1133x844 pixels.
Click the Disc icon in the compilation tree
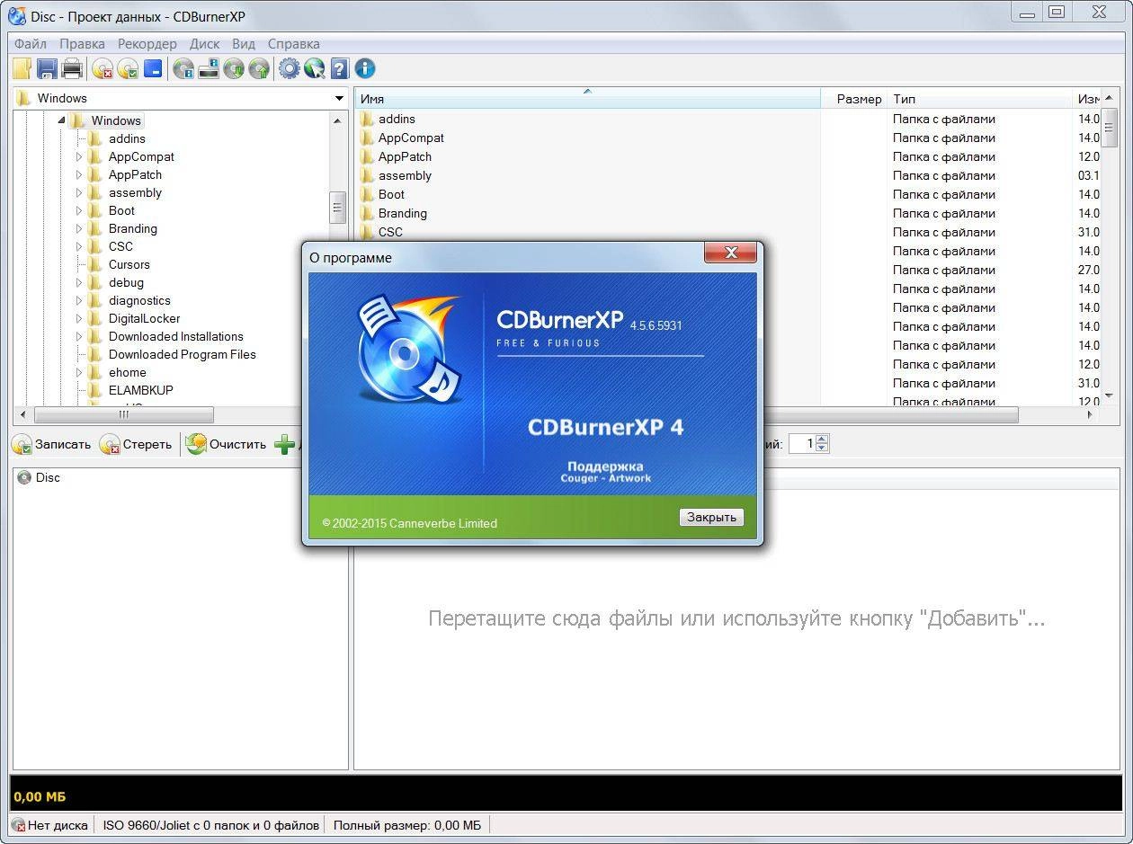(24, 477)
